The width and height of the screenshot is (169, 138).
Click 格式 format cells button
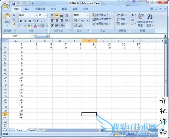tap(122, 24)
